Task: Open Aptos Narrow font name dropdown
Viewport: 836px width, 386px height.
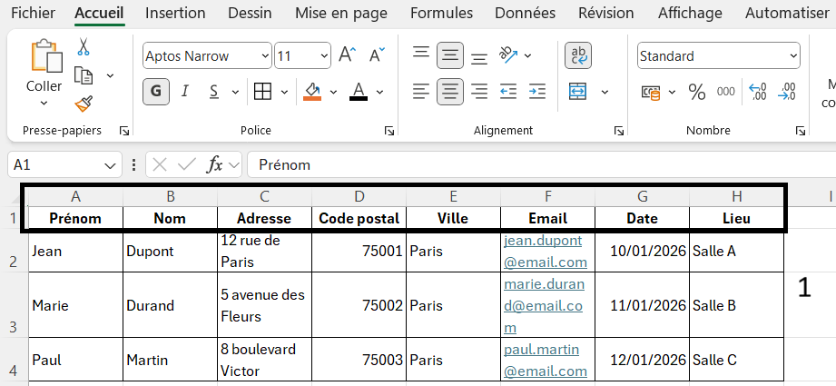Action: (x=266, y=56)
